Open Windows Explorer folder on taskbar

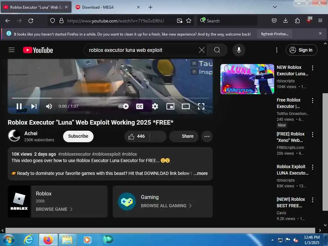pos(67,240)
